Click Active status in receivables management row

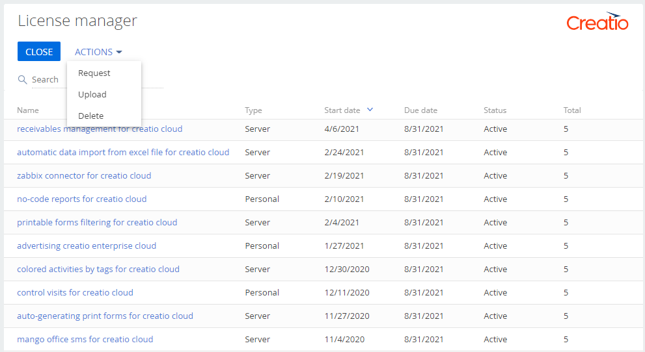point(495,129)
